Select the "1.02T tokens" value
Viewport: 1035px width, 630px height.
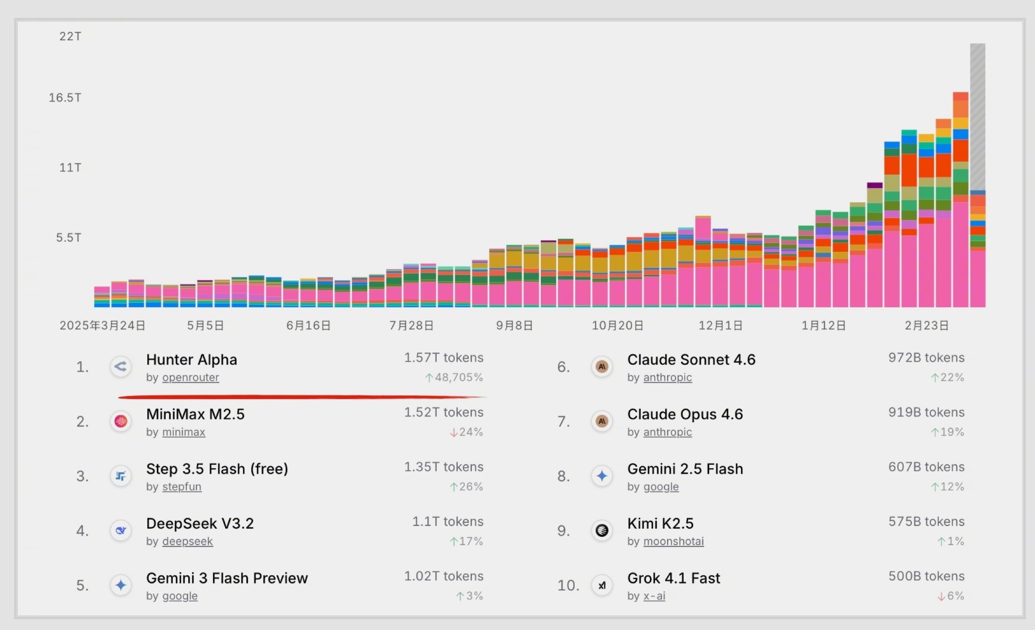(444, 576)
